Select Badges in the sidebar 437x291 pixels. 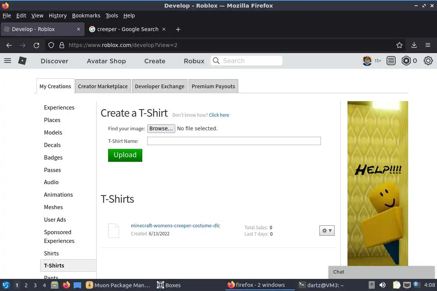(53, 158)
